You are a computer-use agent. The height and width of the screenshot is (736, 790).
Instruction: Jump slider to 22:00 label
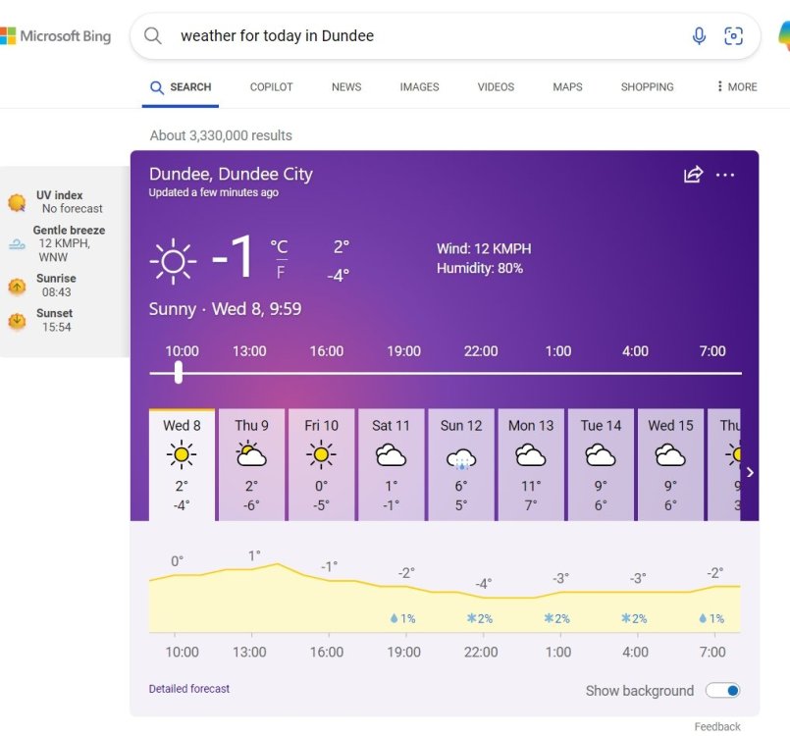[481, 351]
